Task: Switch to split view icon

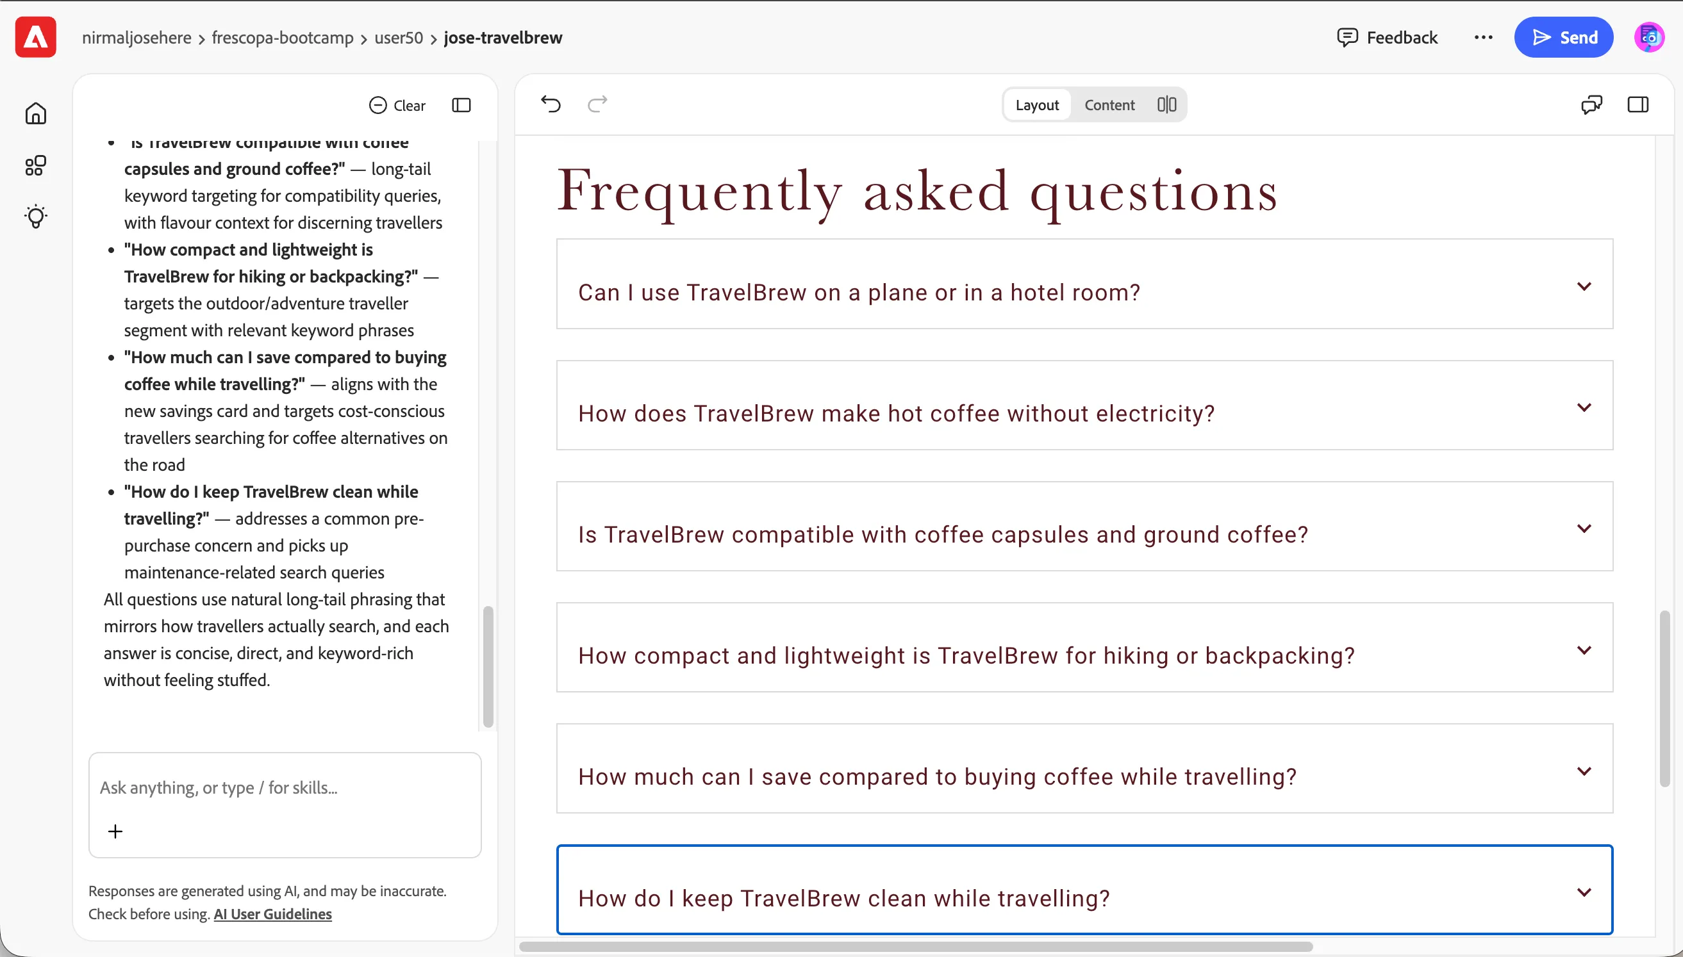Action: click(1167, 104)
